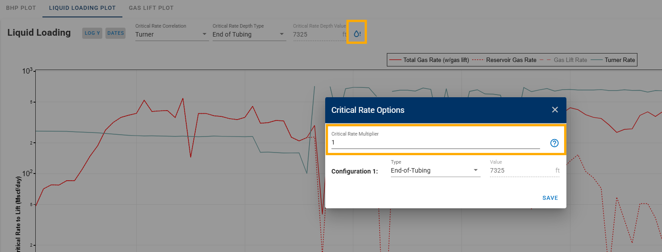Toggle the LOG Y axis button

[92, 33]
